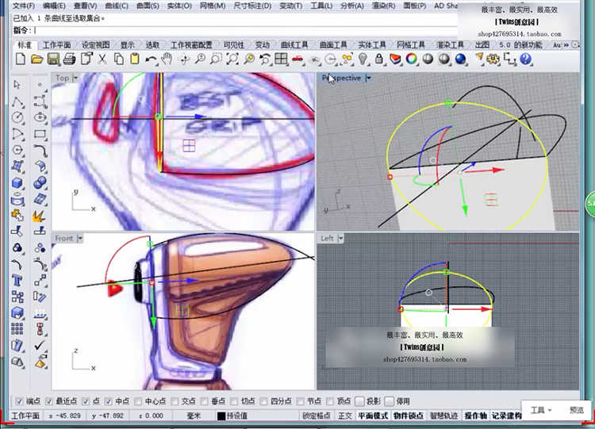Select the Text tool in left sidebar
The width and height of the screenshot is (595, 429).
tap(17, 280)
